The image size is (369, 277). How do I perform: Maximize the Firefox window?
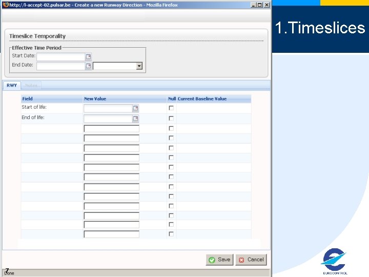260,5
